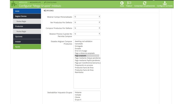
Task: Select Preparación en proceso status
Action: (x=84, y=65)
